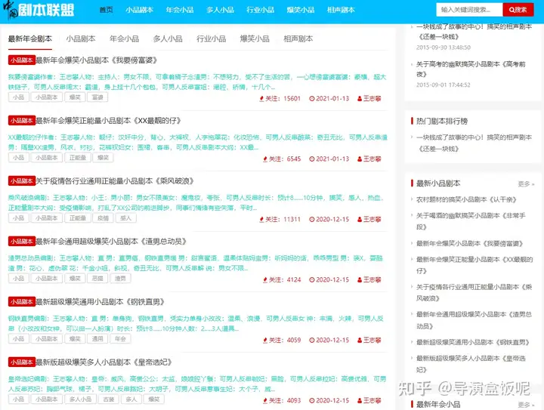This screenshot has height=410, width=544.
Task: Click the author icon in the XX最靓的仔 row
Action: [x=360, y=159]
